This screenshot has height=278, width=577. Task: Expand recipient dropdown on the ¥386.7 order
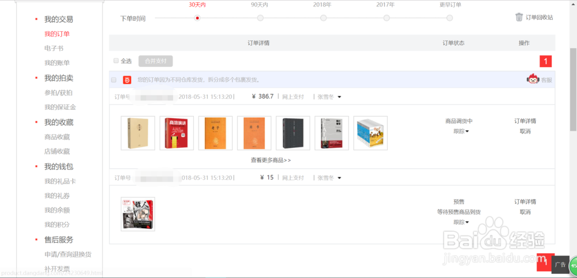(x=339, y=97)
